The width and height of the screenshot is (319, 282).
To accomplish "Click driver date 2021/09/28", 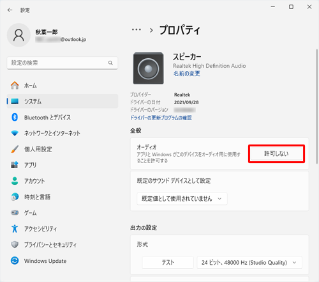I will click(186, 102).
